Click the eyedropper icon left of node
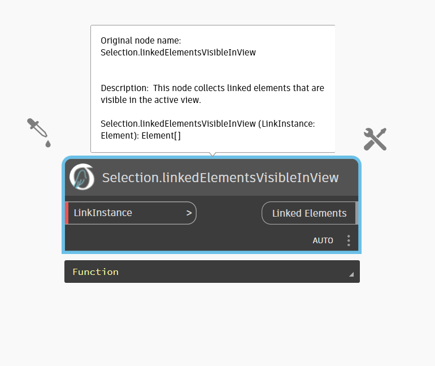Image resolution: width=435 pixels, height=366 pixels. [39, 133]
